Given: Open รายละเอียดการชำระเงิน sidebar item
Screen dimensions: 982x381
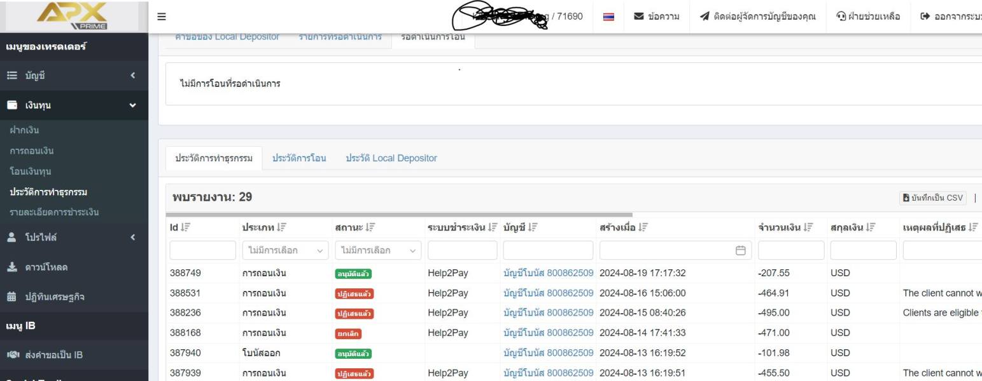Looking at the screenshot, I should pos(54,212).
